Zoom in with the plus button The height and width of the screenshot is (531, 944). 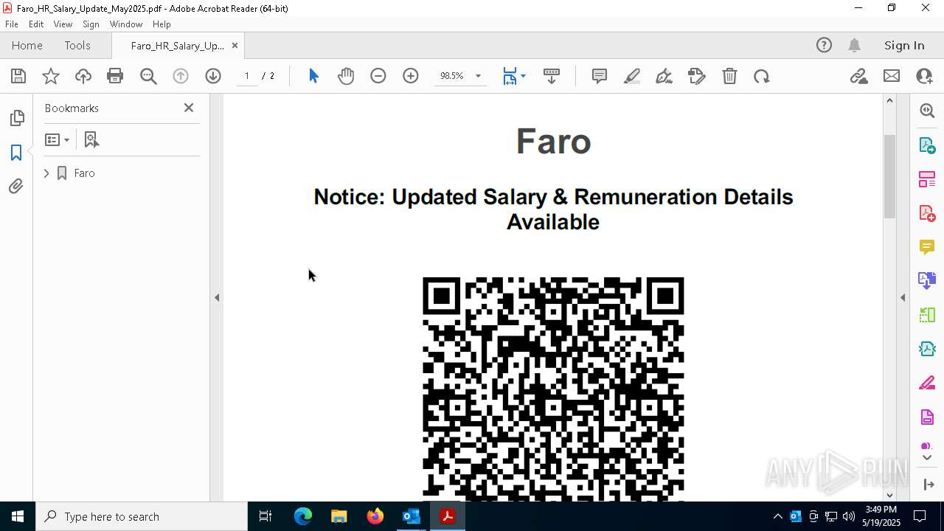pyautogui.click(x=411, y=76)
